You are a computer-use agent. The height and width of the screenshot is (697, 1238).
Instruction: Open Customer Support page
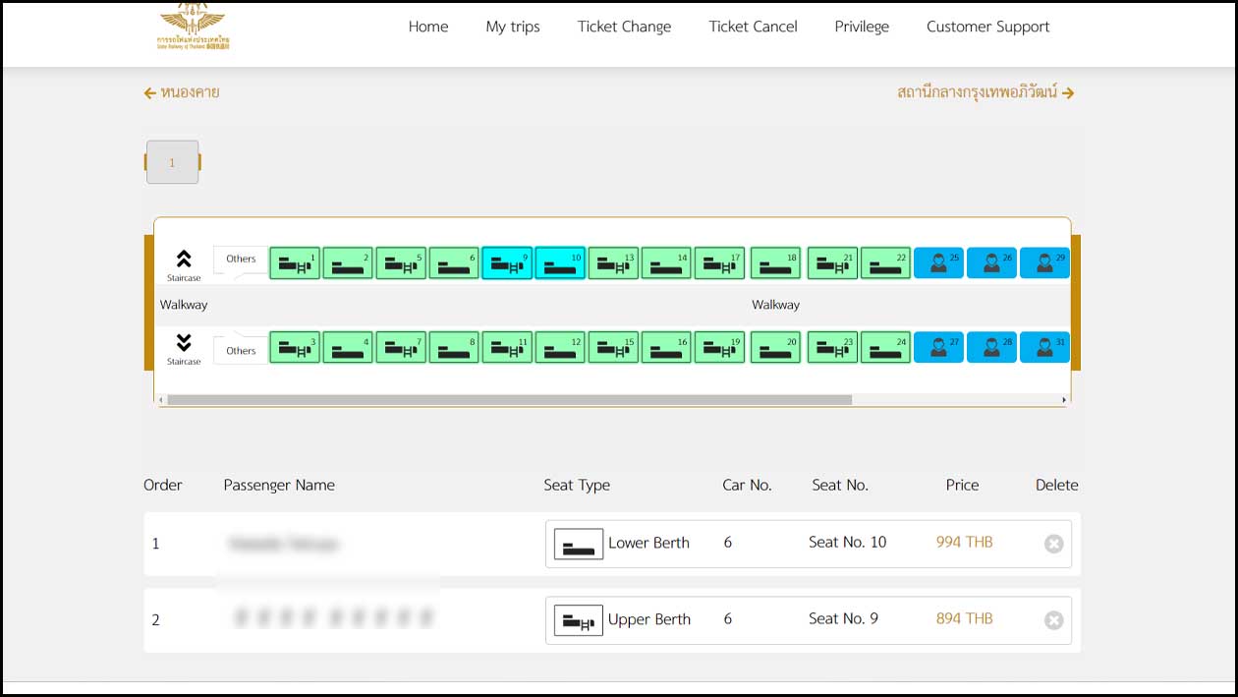click(x=988, y=27)
